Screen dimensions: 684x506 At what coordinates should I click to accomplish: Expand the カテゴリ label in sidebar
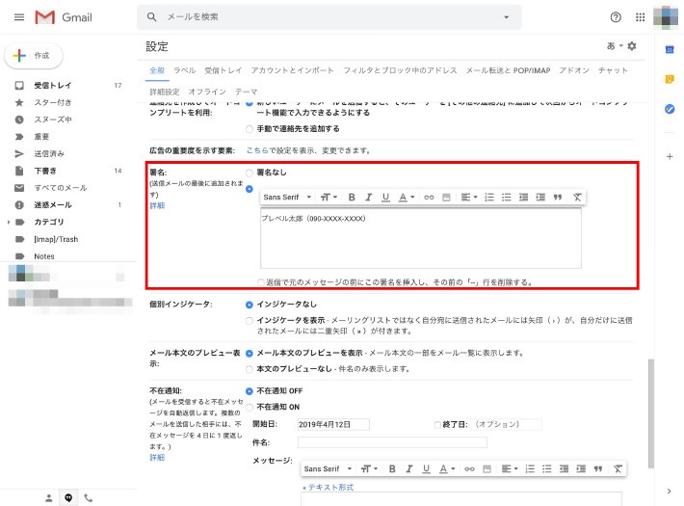point(9,223)
